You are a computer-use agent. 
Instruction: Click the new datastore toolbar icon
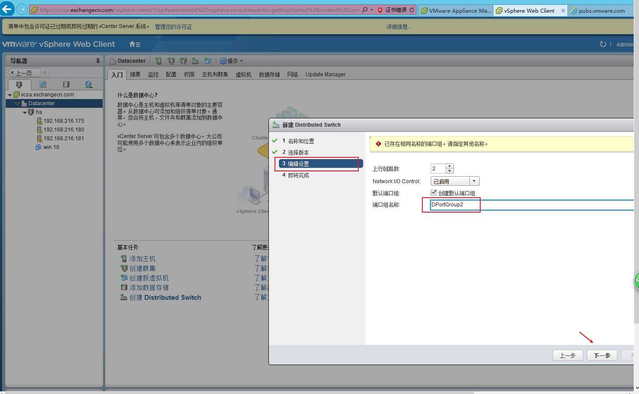(x=183, y=61)
